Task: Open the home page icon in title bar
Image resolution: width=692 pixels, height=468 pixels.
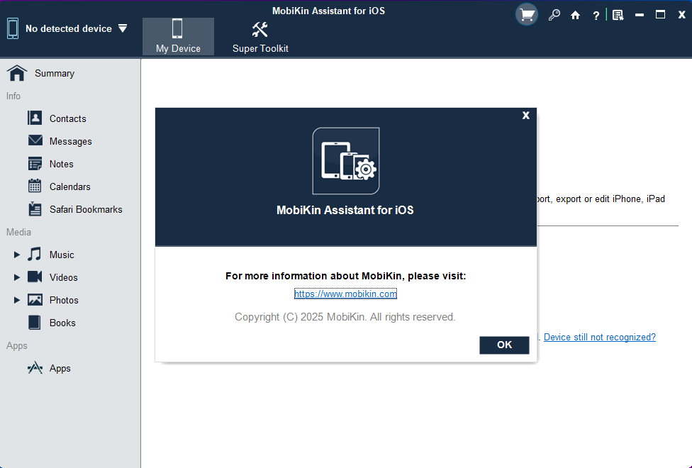Action: (575, 16)
